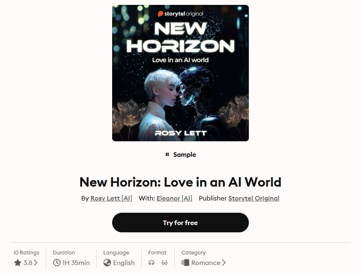Viewport: 361px width, 274px height.
Task: Open narrator Eleanor [AI] link
Action: tap(174, 198)
